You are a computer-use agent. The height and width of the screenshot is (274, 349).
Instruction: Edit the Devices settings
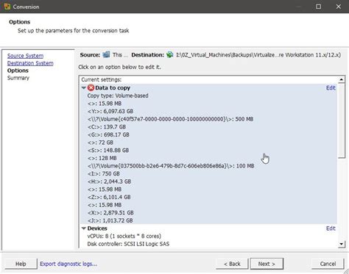[331, 228]
